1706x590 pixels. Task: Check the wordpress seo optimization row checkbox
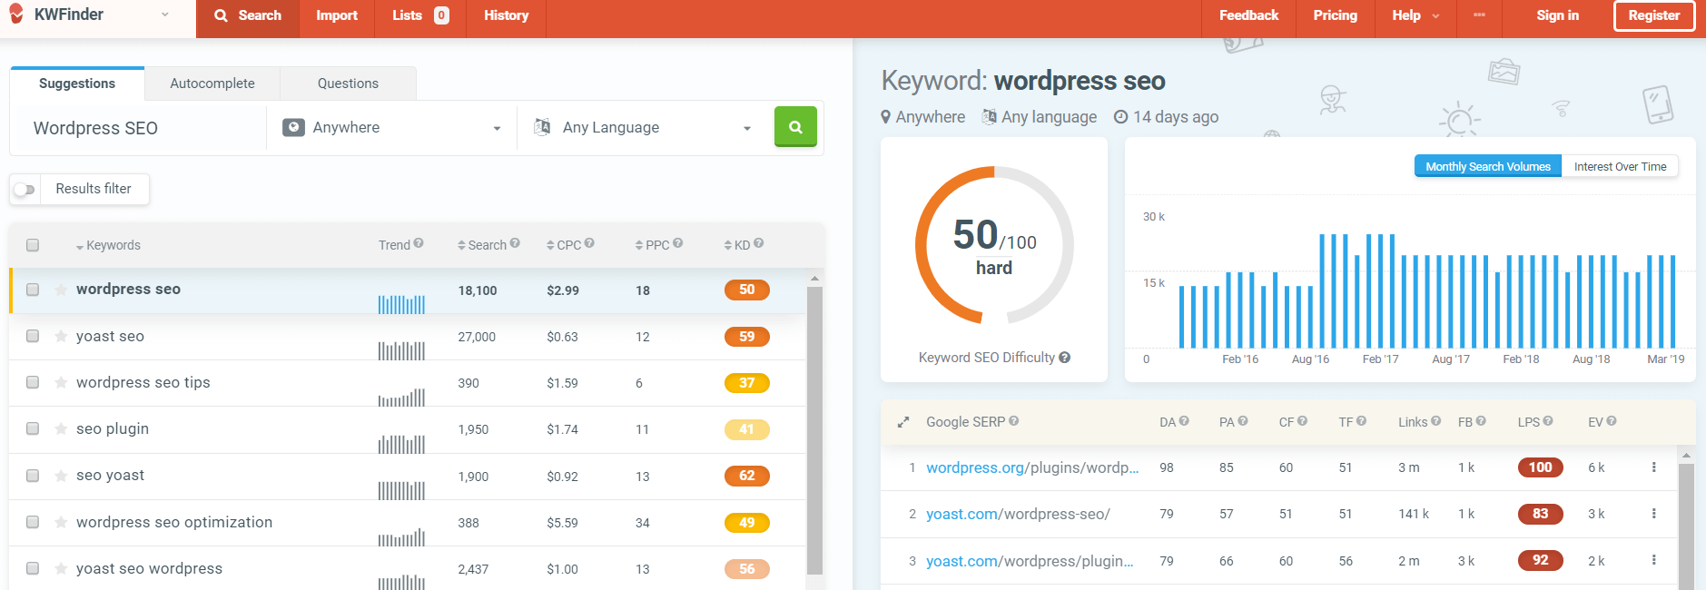33,522
